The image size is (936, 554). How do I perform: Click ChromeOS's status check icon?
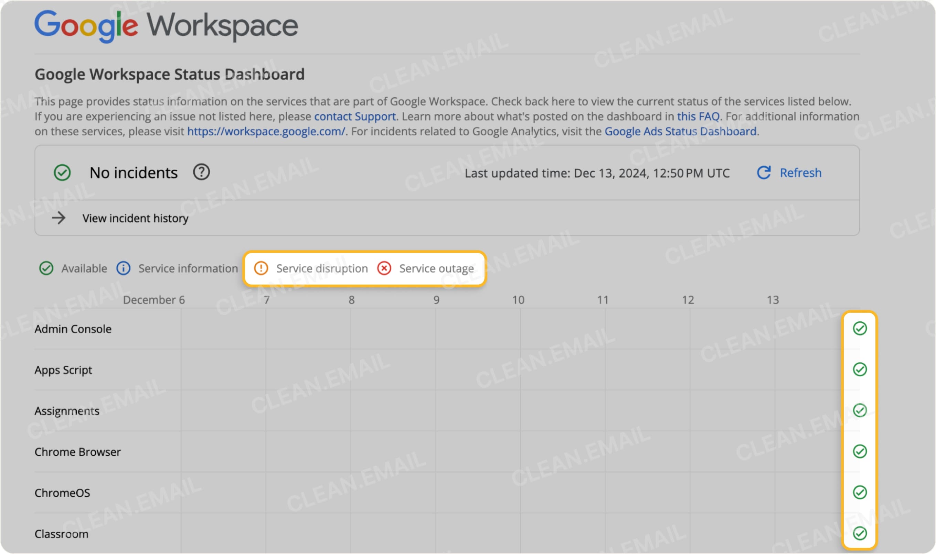[x=859, y=493]
